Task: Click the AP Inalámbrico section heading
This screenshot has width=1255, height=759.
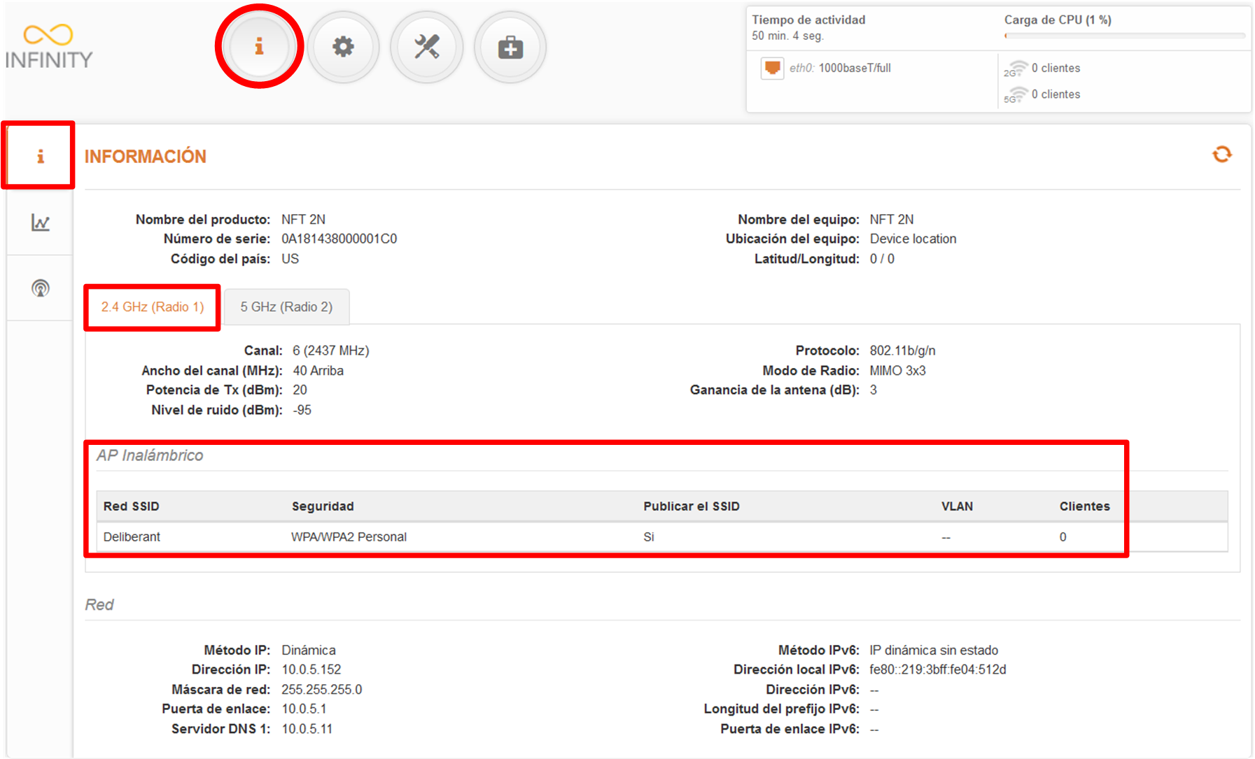Action: pos(150,455)
